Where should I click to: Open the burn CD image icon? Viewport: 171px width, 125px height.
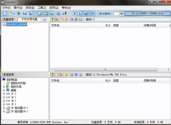65,14
